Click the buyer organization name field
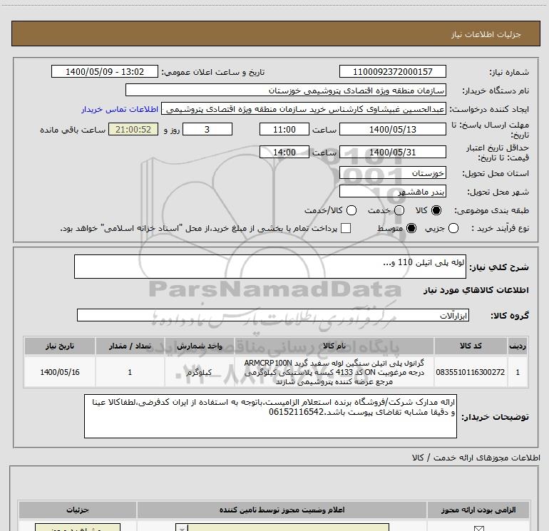 (x=286, y=91)
